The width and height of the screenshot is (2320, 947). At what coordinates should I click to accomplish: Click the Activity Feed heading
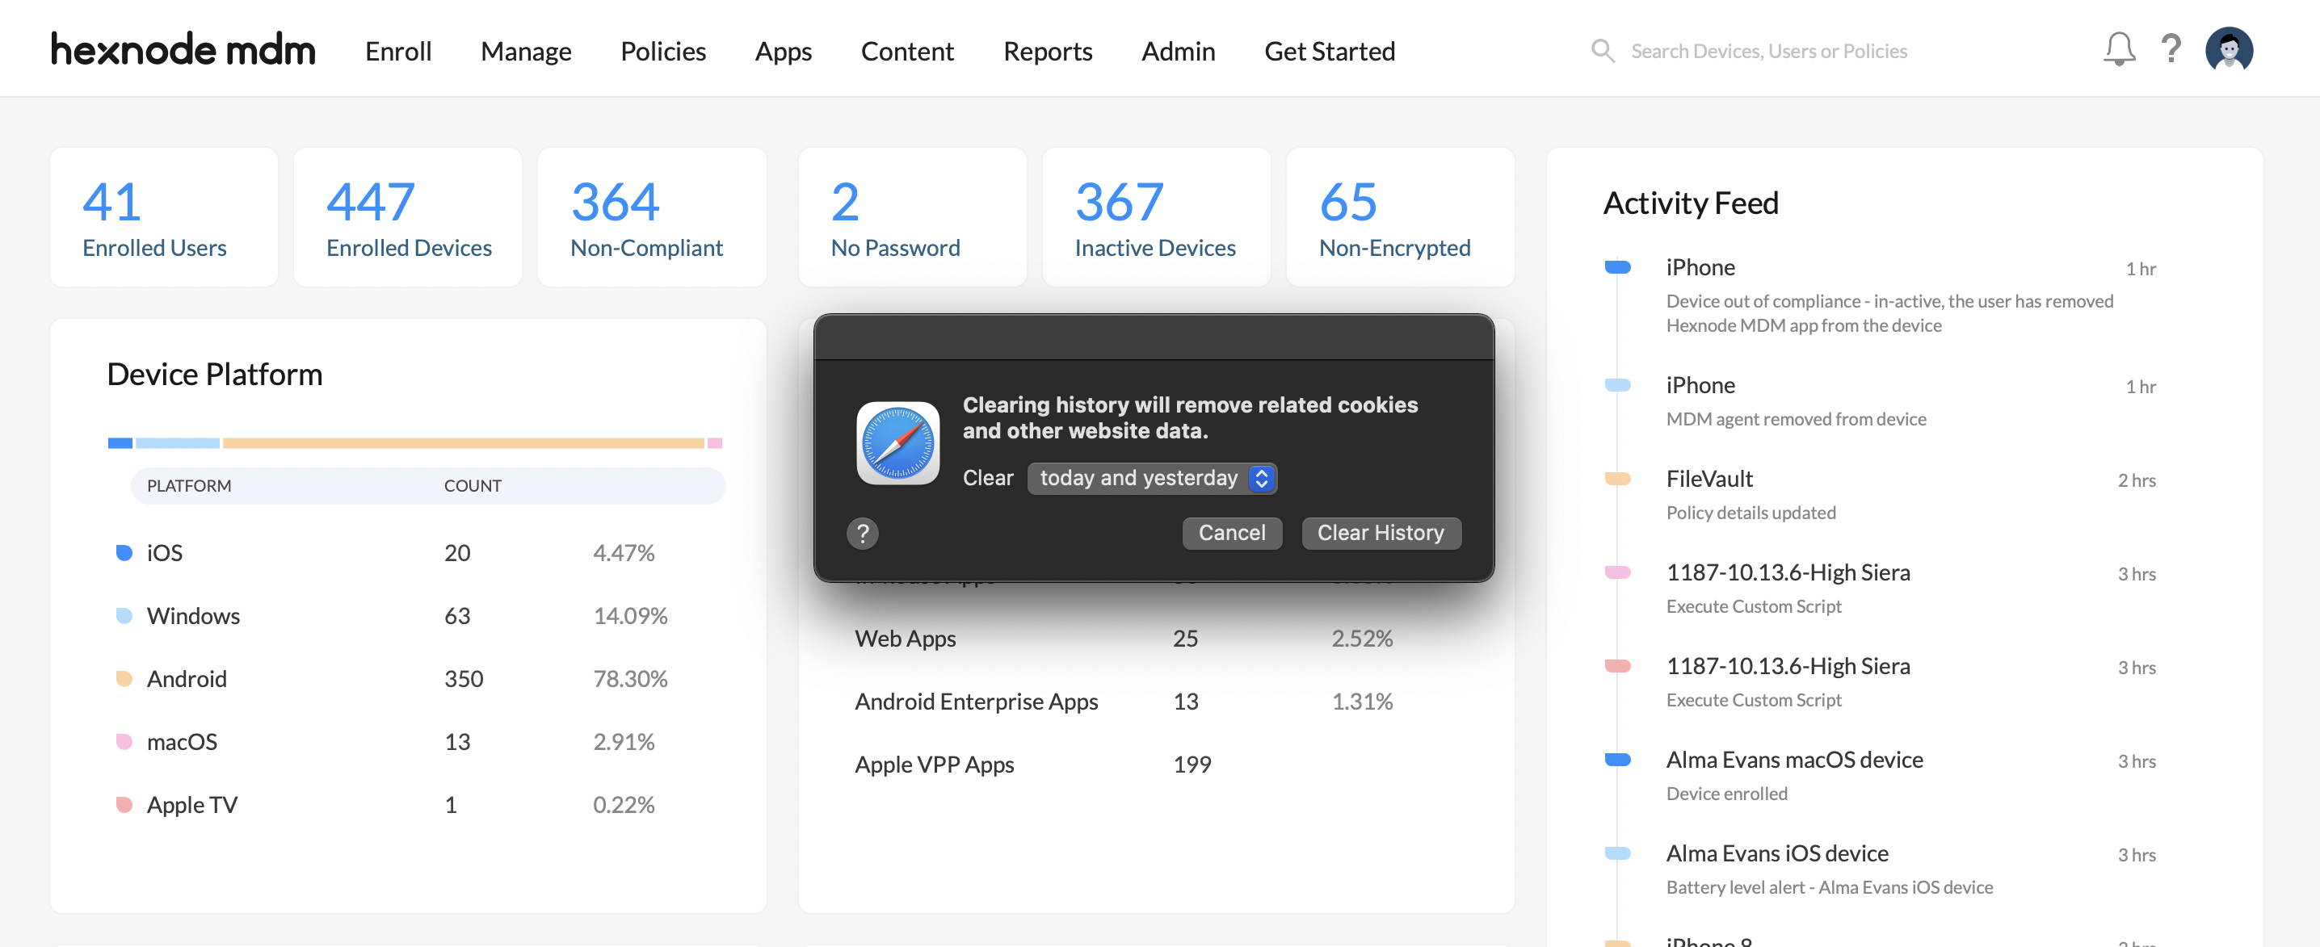point(1691,203)
